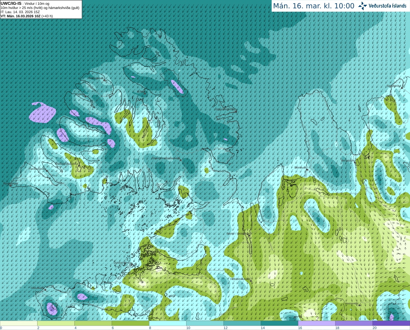Screen dimensions: 410x330
Task: Select the 12–14 m/s teal legend swatch
Action: (x=242, y=323)
